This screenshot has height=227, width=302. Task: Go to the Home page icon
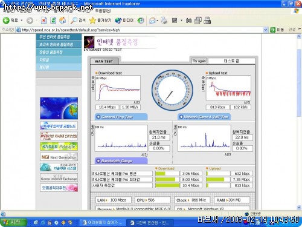63,20
